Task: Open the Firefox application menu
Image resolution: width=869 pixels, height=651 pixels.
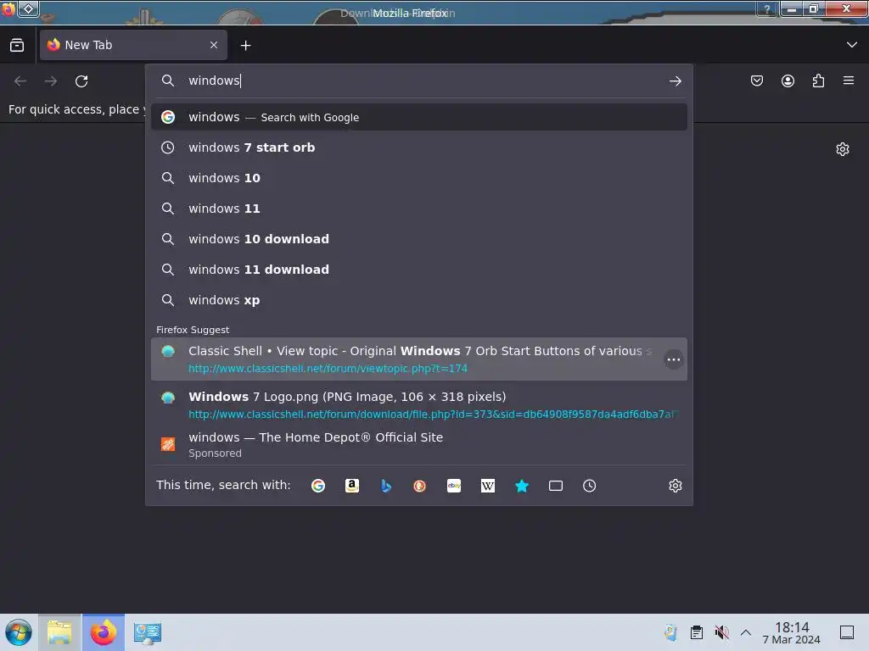Action: pos(849,81)
